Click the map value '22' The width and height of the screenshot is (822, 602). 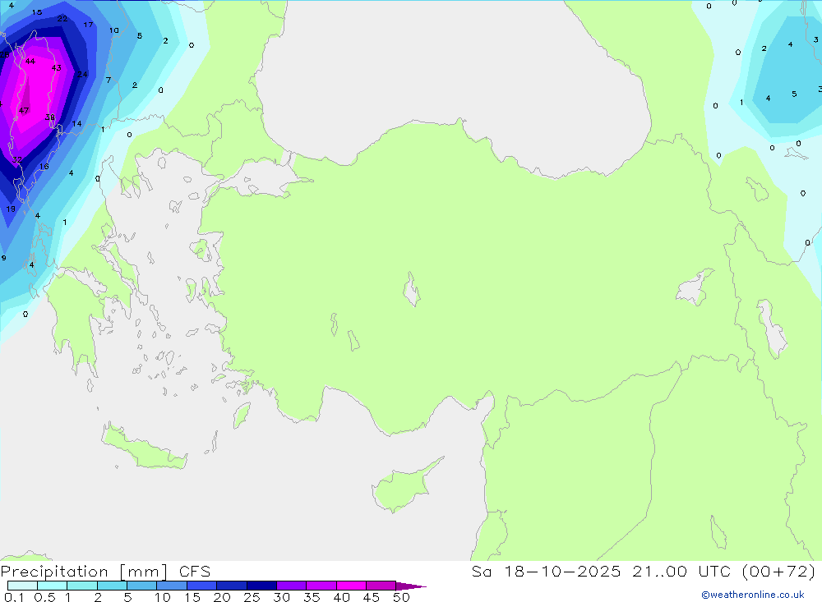click(x=62, y=18)
